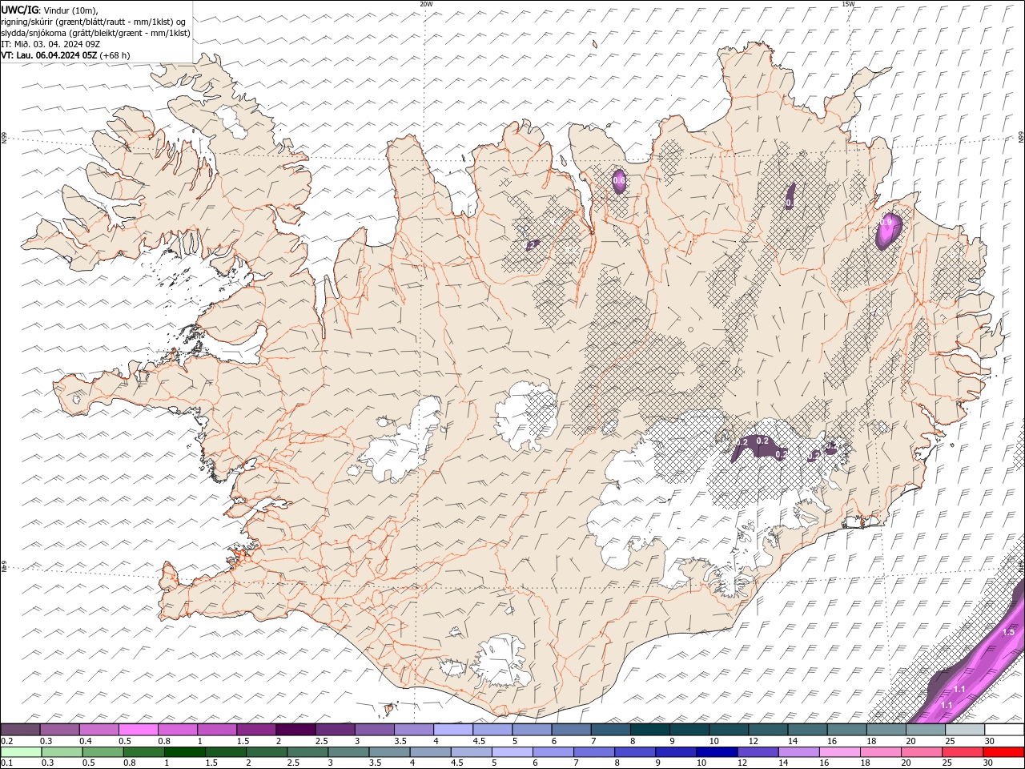This screenshot has height=769, width=1025.
Task: Click the 14 lilac swatch in lower legend row
Action: coord(798,752)
